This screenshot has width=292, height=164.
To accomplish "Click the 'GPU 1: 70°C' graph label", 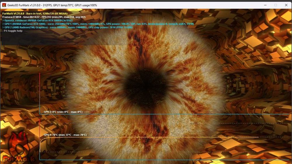I will click(65, 135).
